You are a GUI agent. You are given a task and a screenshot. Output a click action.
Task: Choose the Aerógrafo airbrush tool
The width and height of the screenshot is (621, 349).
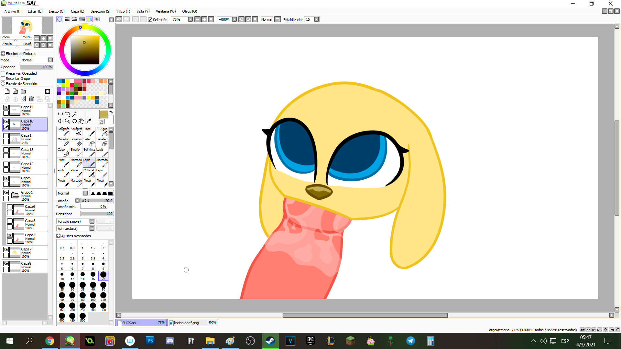(x=76, y=131)
